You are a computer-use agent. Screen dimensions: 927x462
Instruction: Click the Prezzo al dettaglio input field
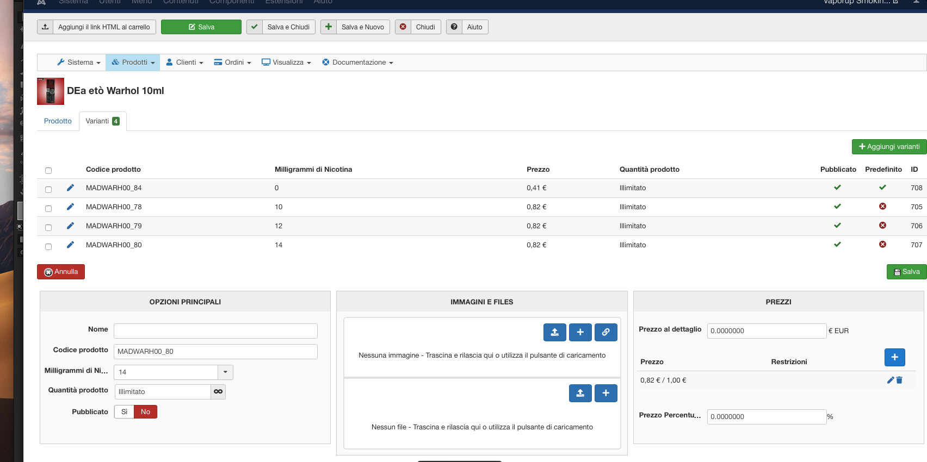tap(766, 331)
